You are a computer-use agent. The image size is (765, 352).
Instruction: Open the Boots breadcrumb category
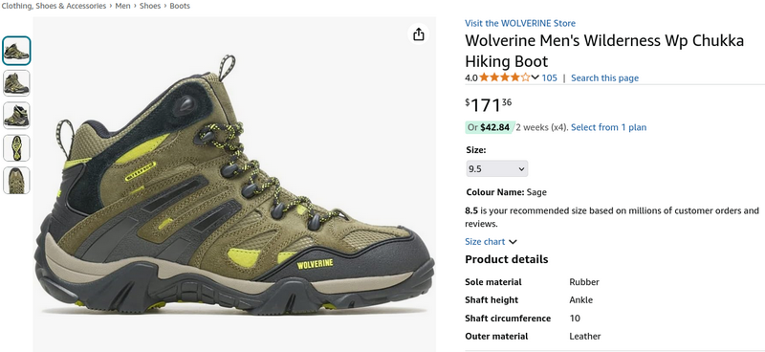point(180,6)
